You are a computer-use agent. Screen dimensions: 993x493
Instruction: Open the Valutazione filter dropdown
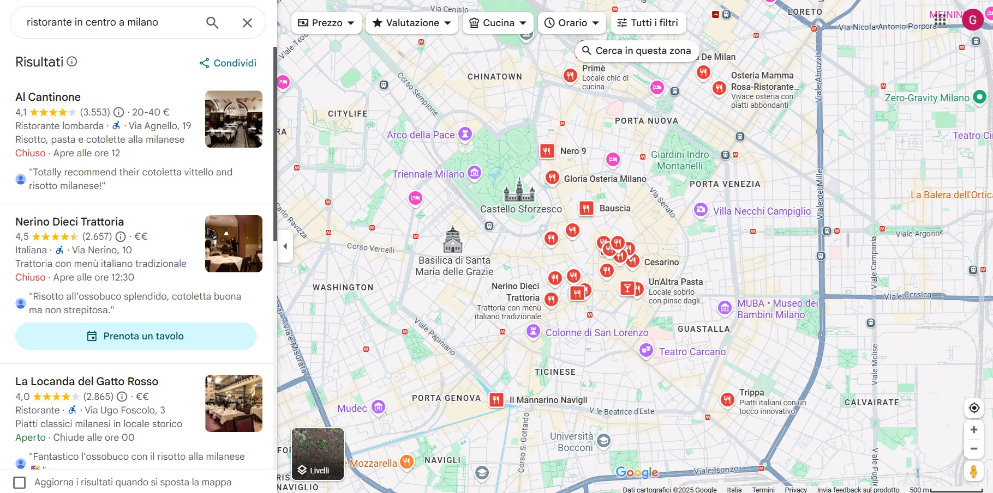click(412, 23)
